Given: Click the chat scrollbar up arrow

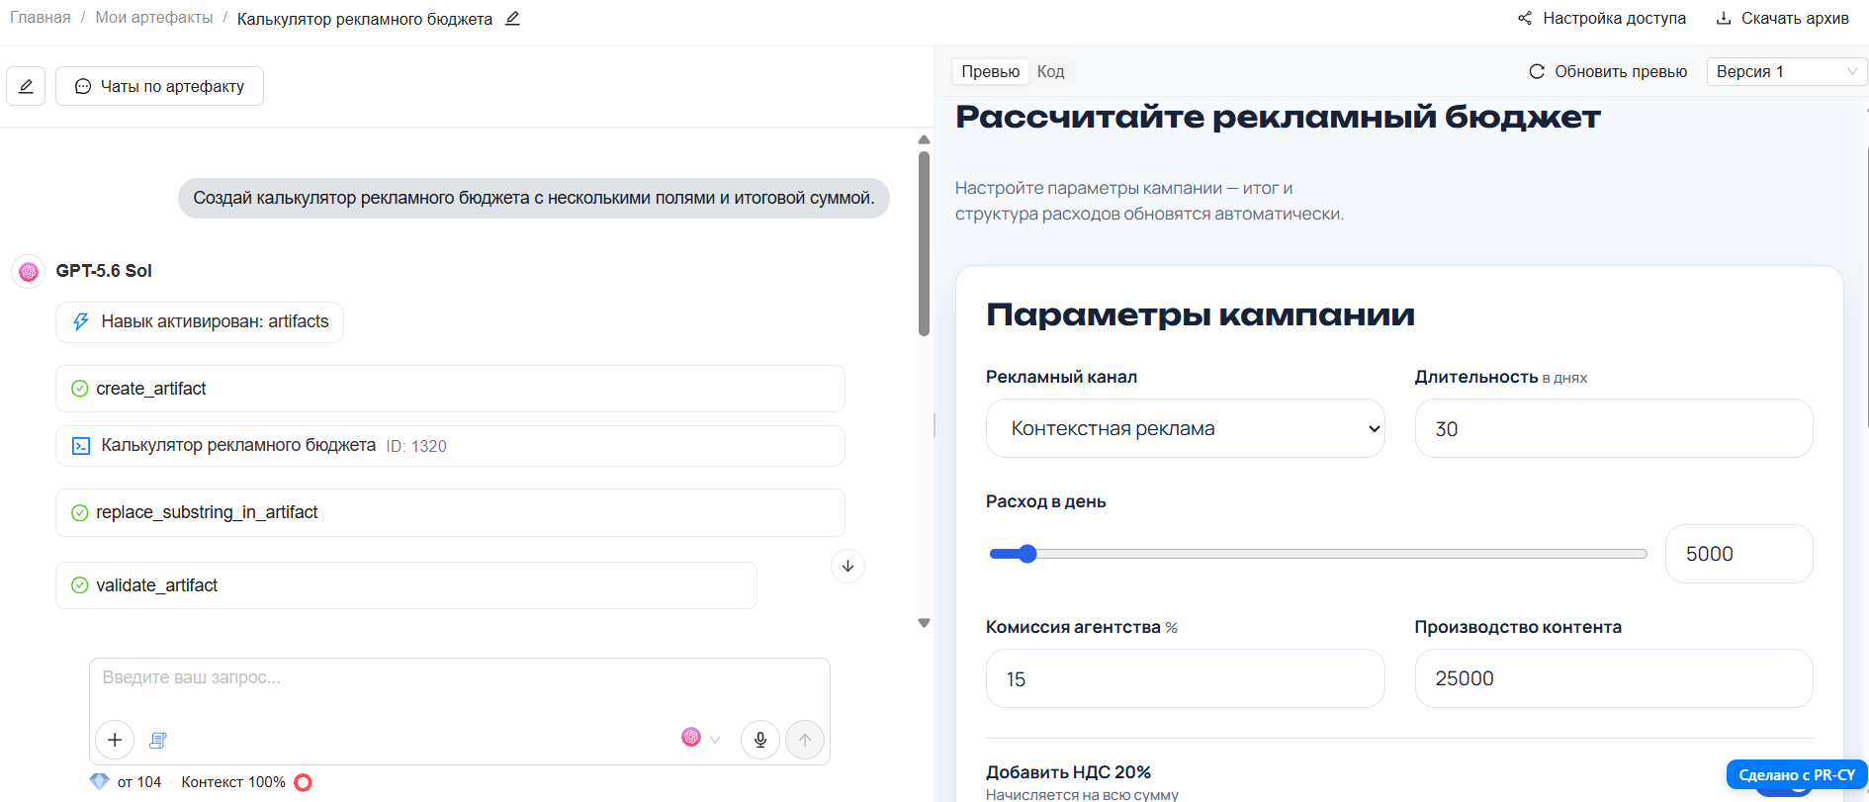Looking at the screenshot, I should 924,139.
